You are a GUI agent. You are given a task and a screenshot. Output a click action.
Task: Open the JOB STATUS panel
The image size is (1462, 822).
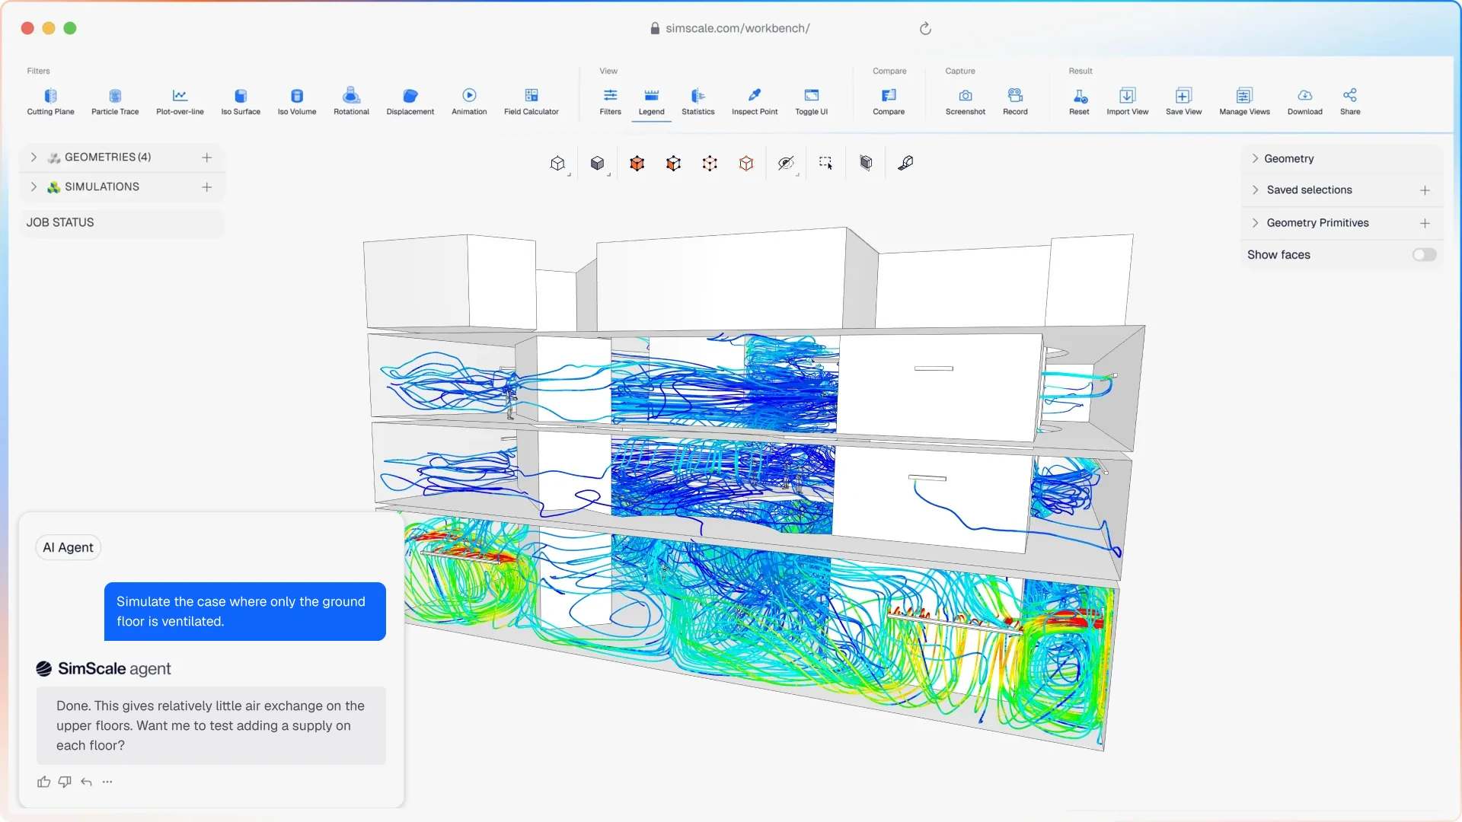(x=122, y=222)
